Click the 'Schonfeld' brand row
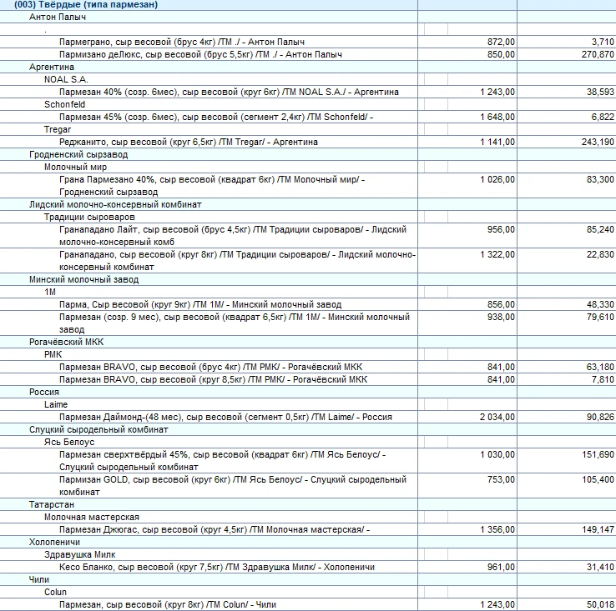616x611 pixels. coord(65,104)
